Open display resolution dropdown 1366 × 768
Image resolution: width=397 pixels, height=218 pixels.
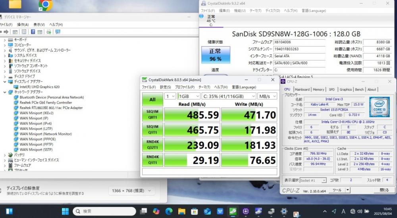(131, 191)
